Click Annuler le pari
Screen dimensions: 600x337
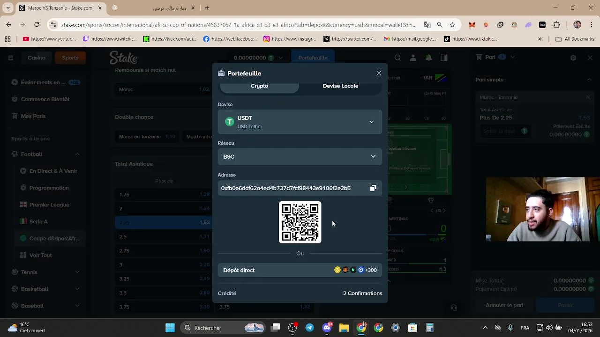click(x=504, y=305)
